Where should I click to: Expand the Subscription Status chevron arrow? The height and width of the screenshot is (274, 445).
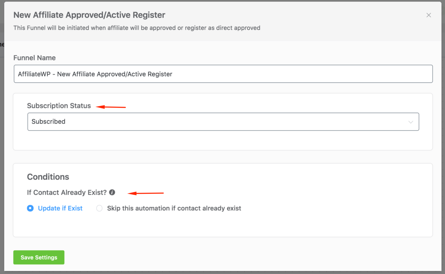(411, 122)
